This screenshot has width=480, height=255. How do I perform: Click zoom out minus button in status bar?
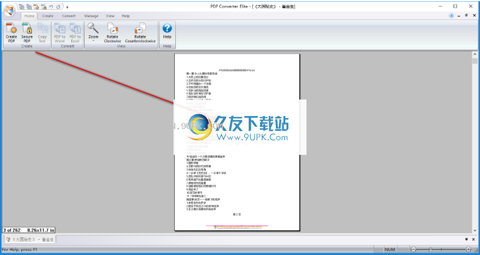point(414,250)
